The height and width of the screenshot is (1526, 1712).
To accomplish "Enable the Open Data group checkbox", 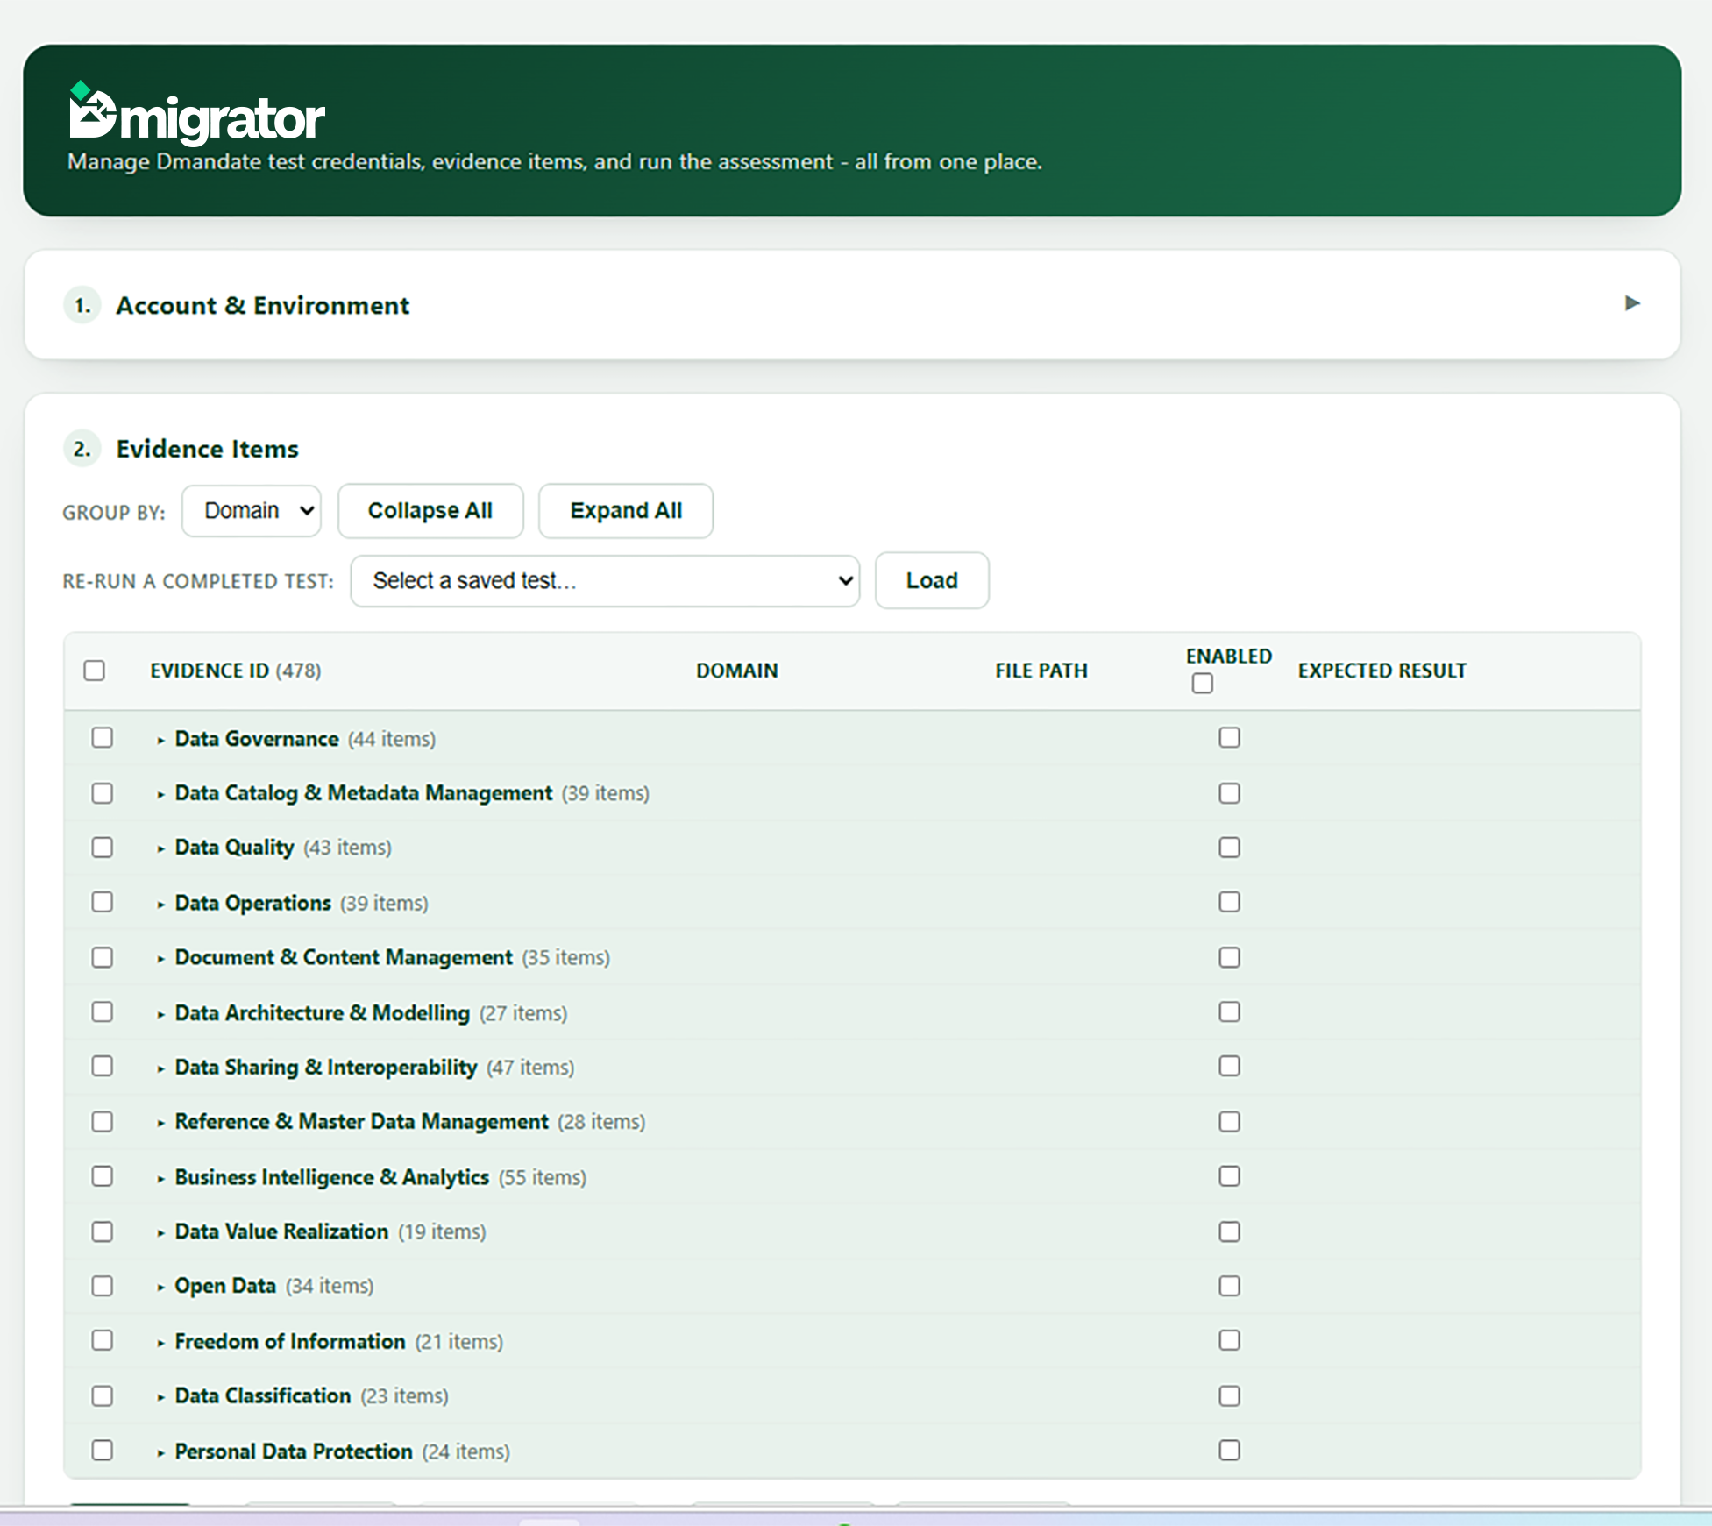I will (1229, 1286).
